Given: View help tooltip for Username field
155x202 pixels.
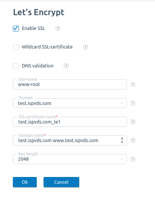Looking at the screenshot, I should [133, 85].
